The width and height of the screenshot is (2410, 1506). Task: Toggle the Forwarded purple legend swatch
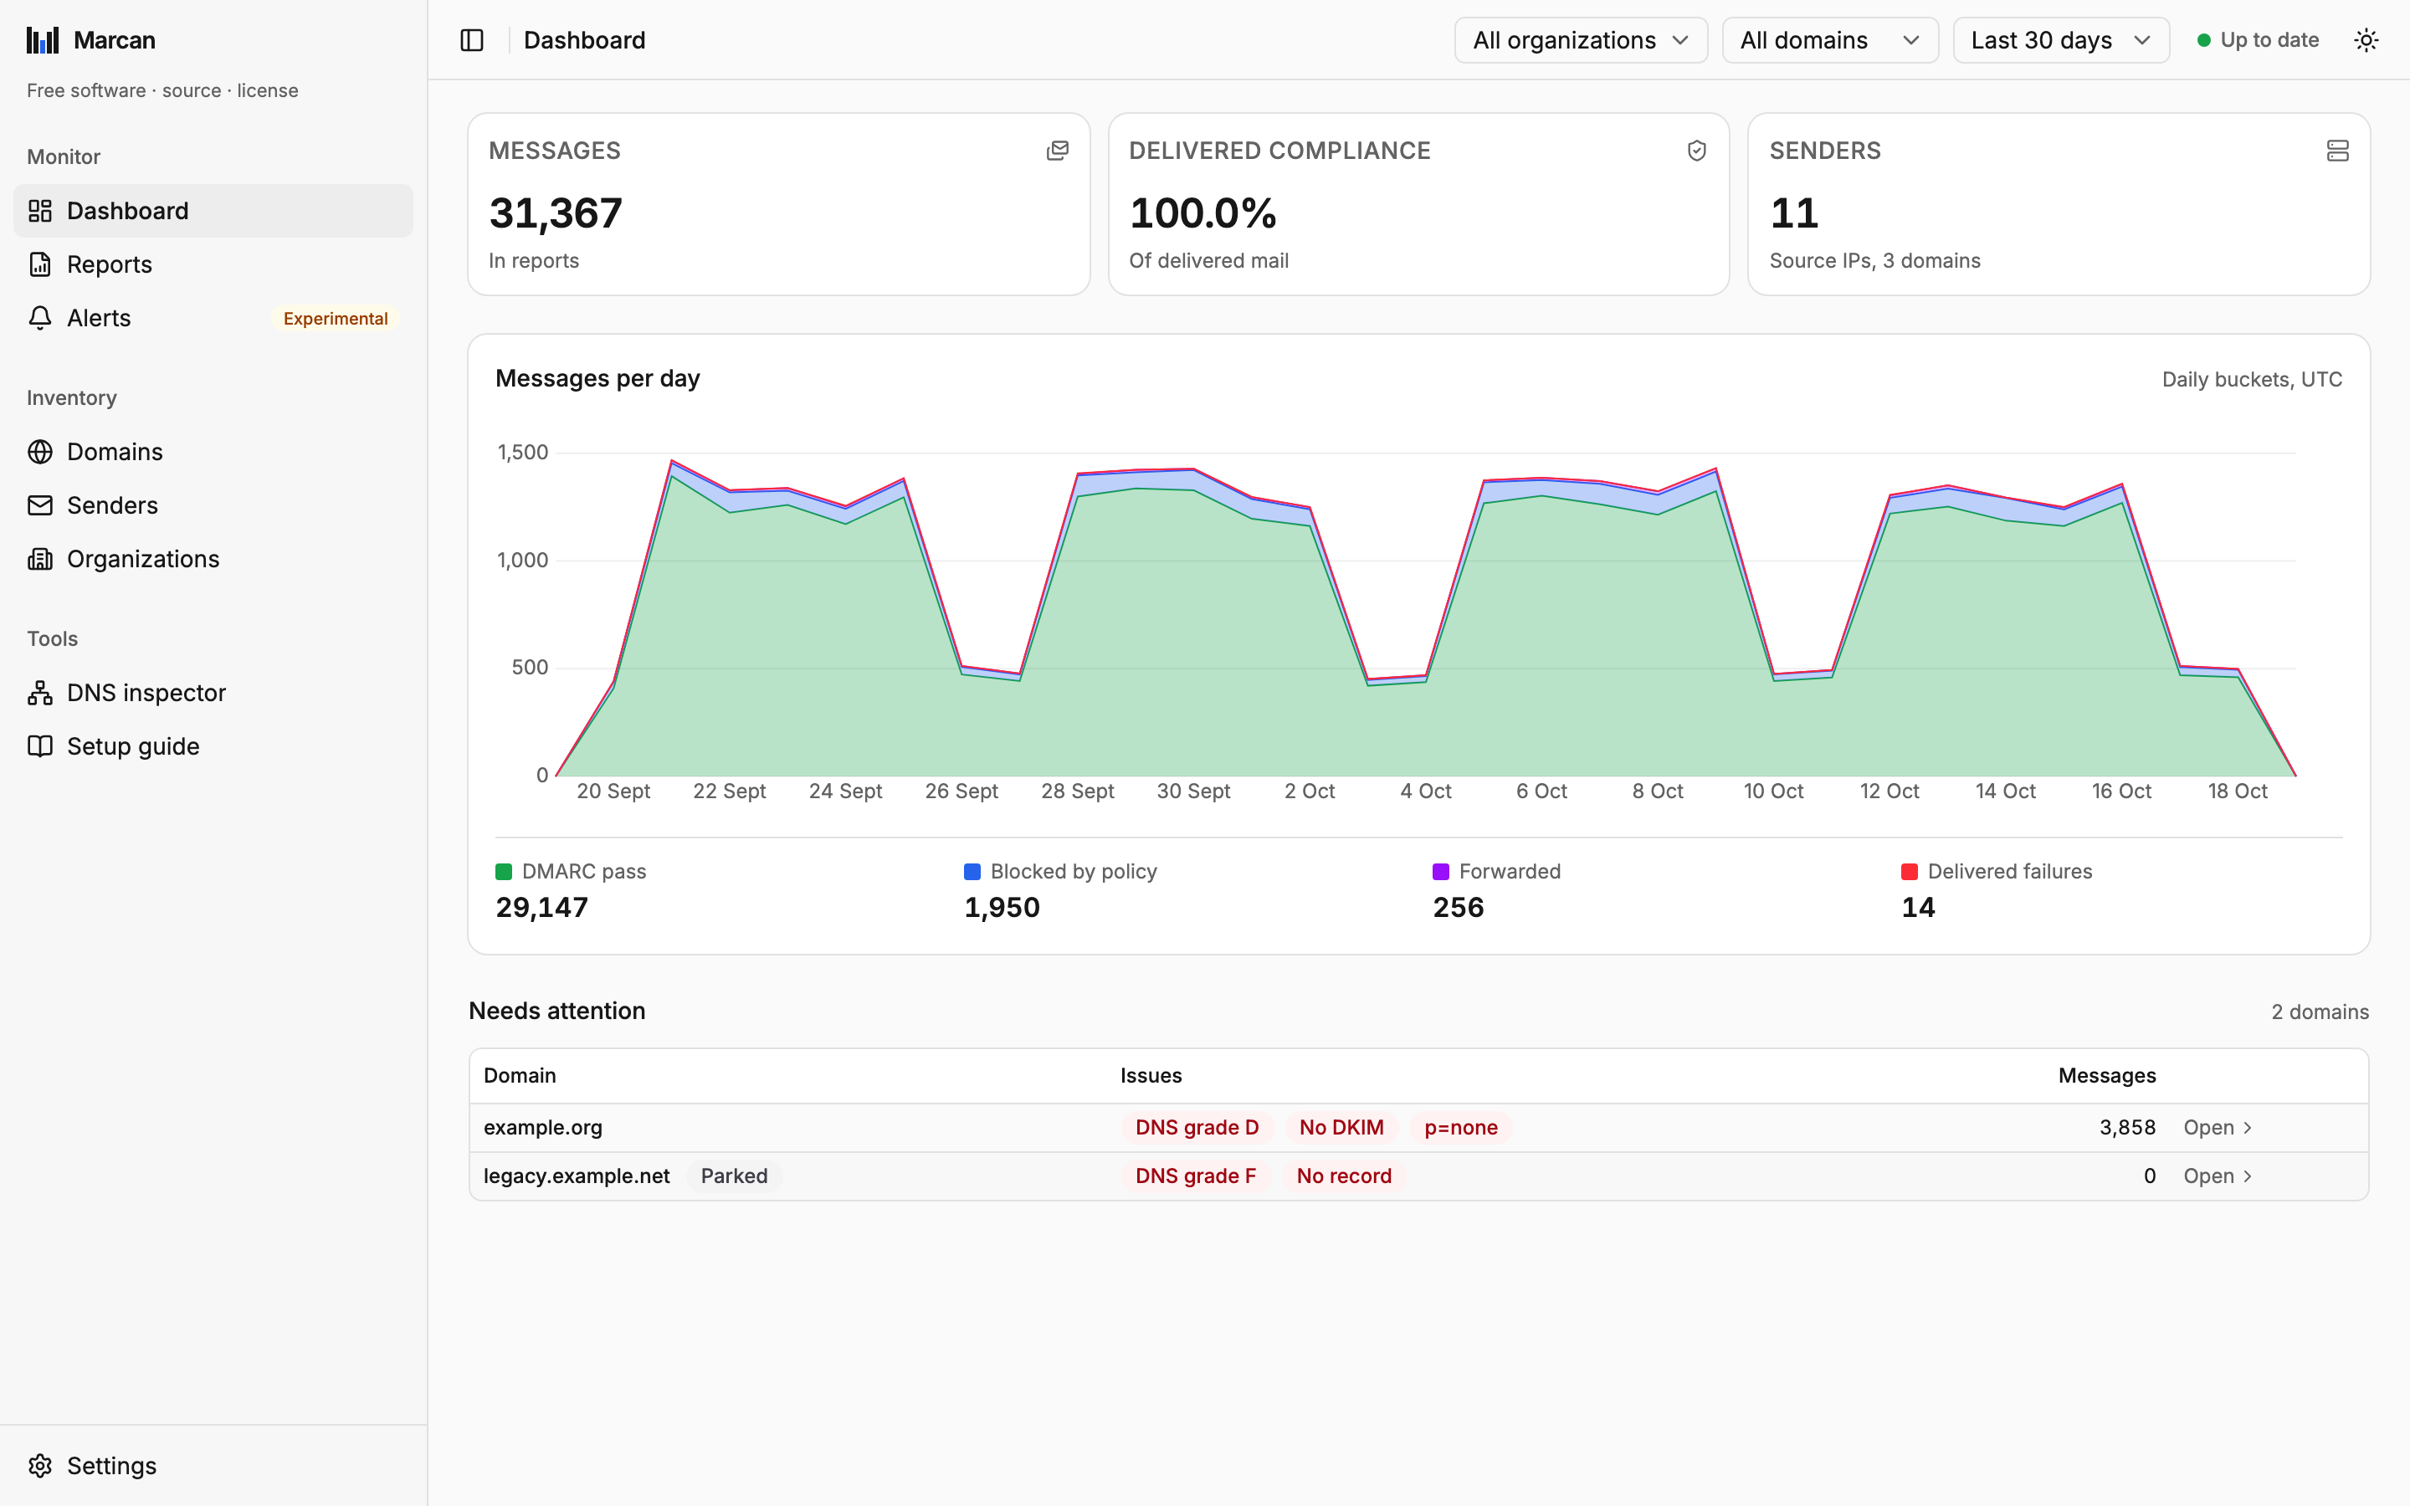pyautogui.click(x=1441, y=872)
